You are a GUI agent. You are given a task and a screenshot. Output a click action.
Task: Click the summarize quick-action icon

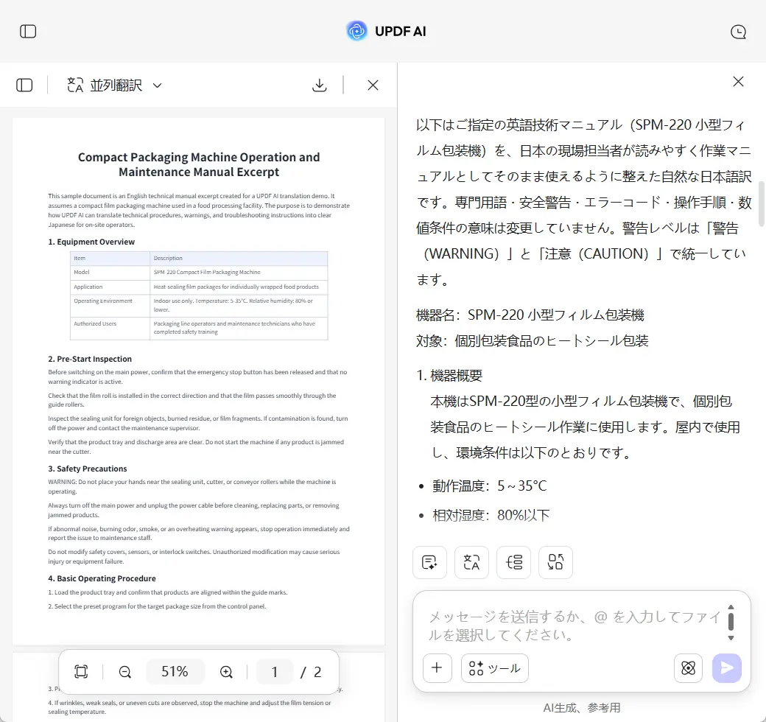click(x=429, y=562)
